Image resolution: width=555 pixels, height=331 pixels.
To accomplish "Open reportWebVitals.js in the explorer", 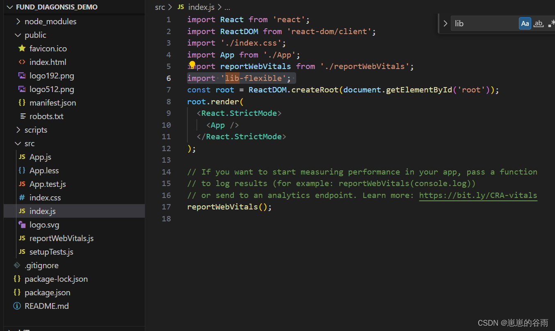I will [62, 238].
